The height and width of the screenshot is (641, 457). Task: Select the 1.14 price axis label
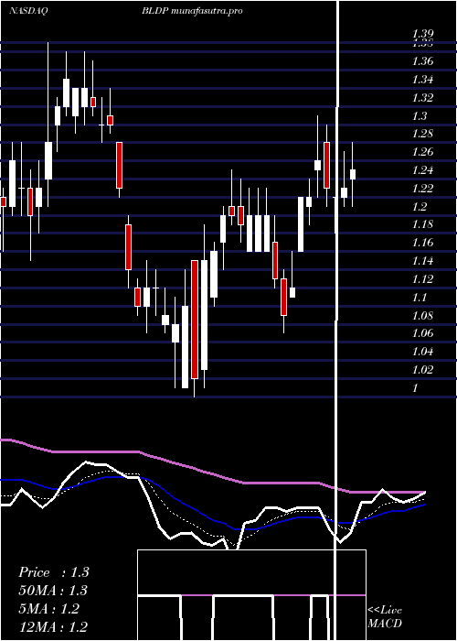422,261
